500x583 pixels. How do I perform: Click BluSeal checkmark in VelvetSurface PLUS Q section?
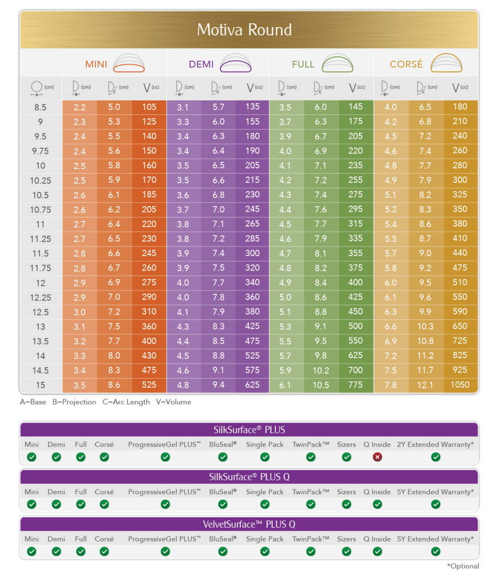click(x=223, y=551)
